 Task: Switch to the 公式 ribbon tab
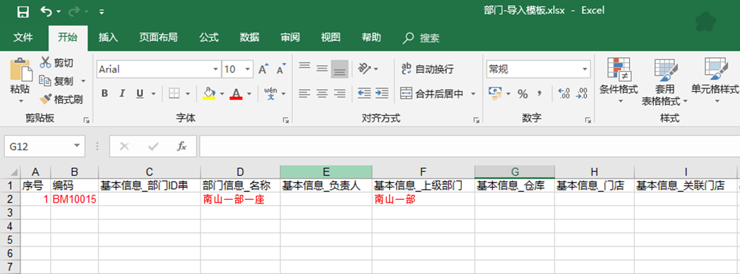coord(208,37)
